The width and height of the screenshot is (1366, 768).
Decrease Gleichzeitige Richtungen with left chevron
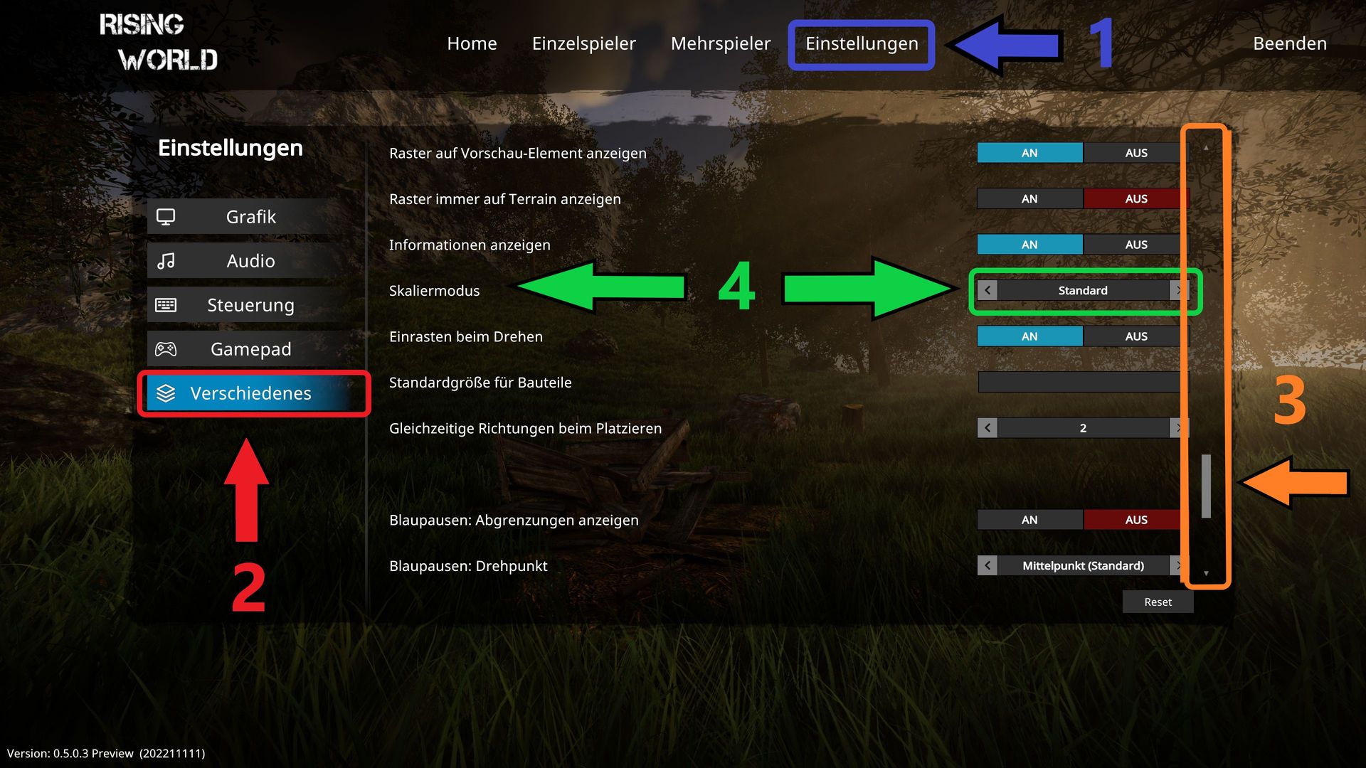(x=988, y=428)
